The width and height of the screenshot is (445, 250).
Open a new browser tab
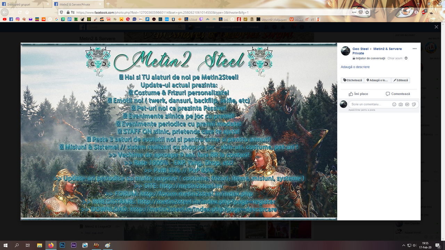point(108,4)
